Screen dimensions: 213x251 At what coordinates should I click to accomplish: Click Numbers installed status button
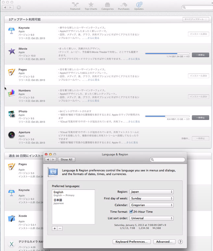tap(198, 97)
